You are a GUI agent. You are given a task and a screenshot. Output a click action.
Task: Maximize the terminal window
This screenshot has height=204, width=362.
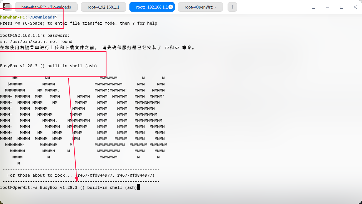(x=341, y=7)
